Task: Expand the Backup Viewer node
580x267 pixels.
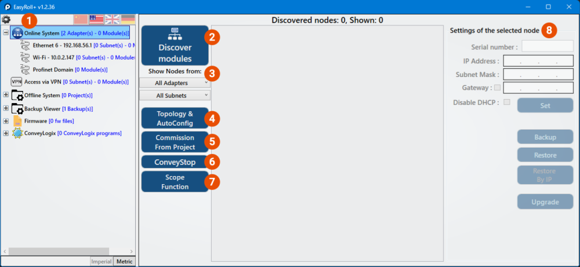Action: [x=6, y=108]
